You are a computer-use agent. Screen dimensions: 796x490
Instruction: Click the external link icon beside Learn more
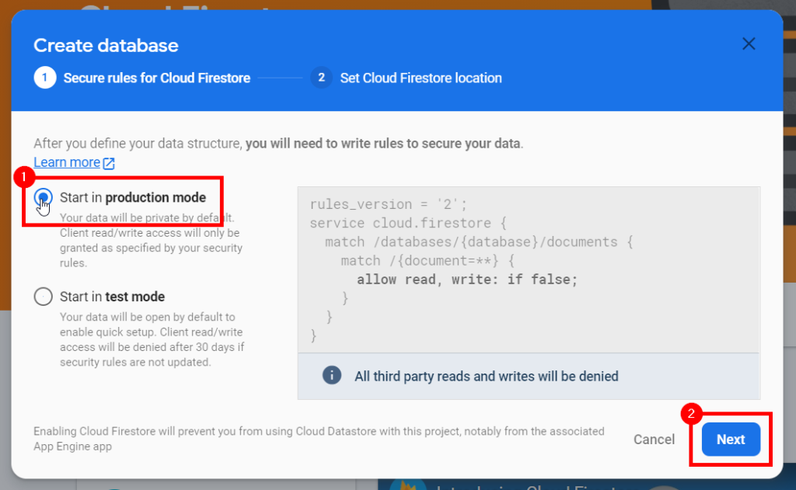pos(109,163)
